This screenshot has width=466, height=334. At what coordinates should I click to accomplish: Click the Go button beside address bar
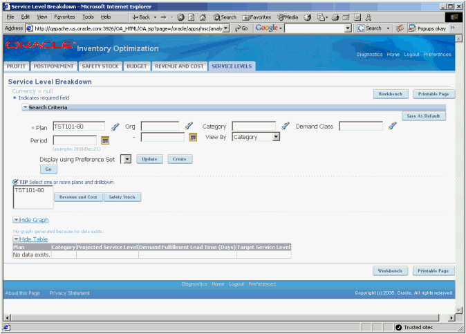click(x=241, y=28)
